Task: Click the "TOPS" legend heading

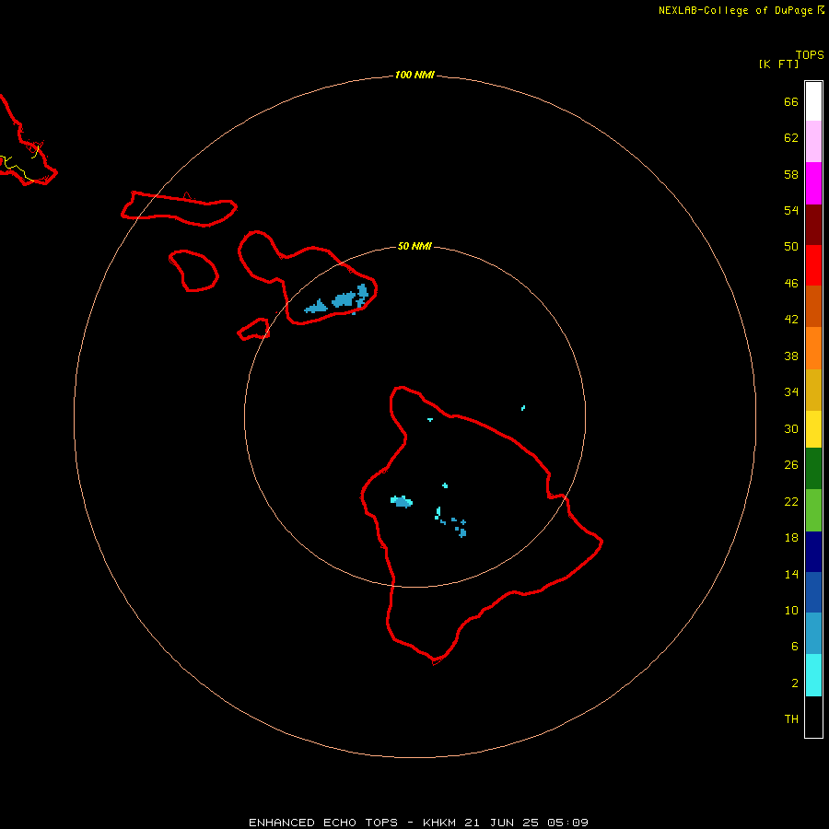Action: click(x=810, y=55)
